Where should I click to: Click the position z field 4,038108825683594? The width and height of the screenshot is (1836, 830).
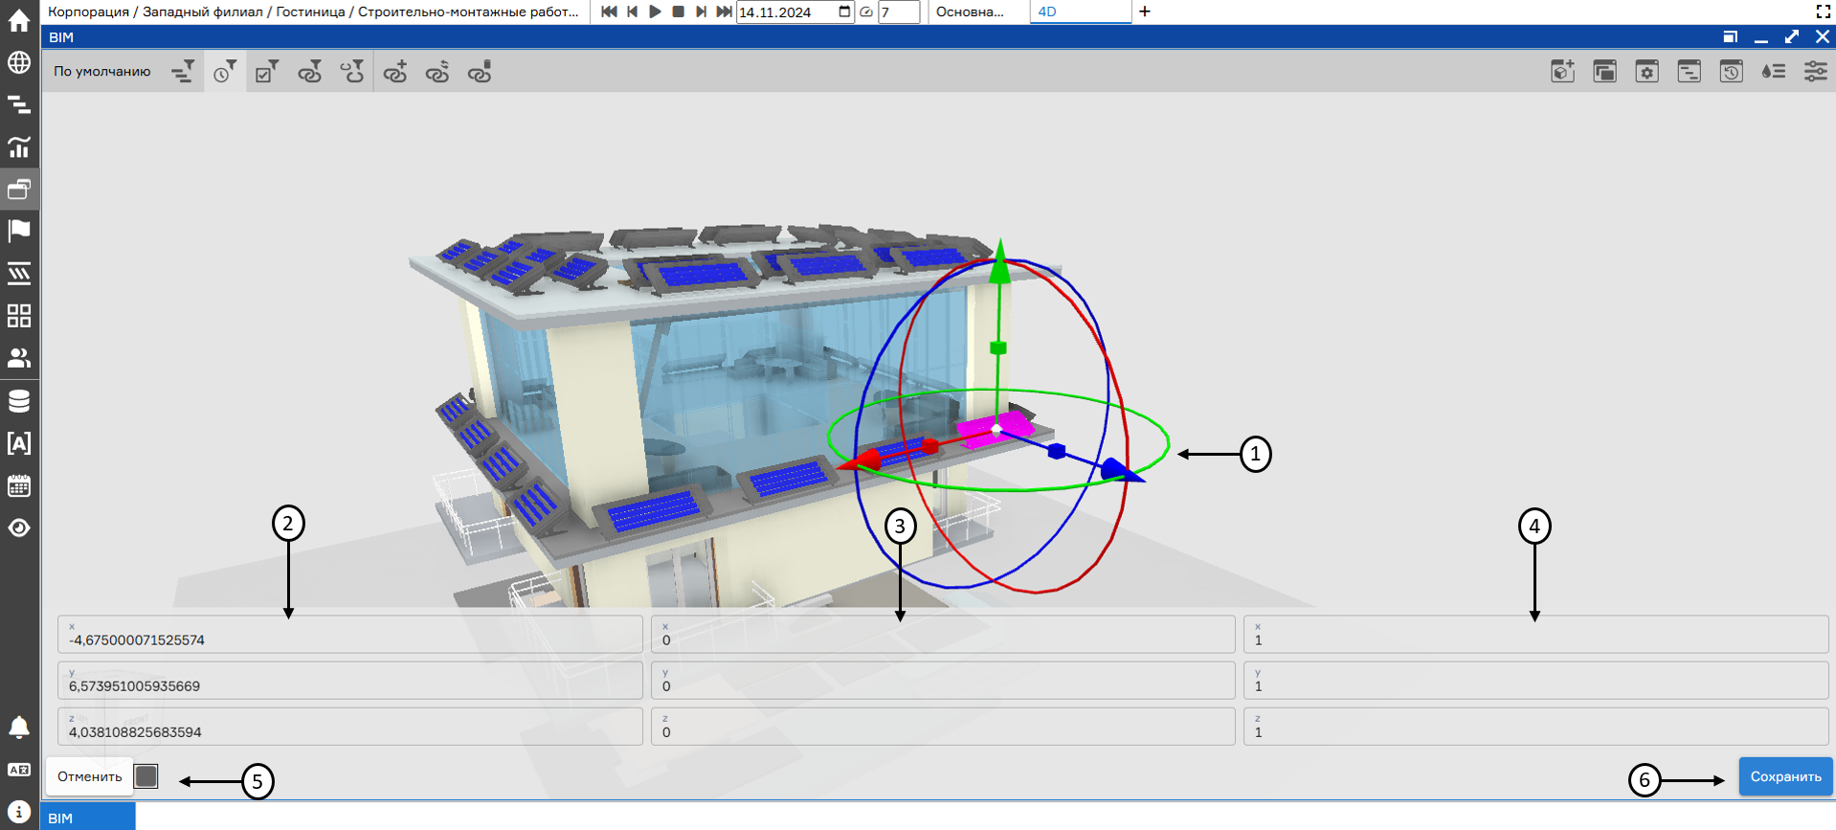pyautogui.click(x=350, y=727)
